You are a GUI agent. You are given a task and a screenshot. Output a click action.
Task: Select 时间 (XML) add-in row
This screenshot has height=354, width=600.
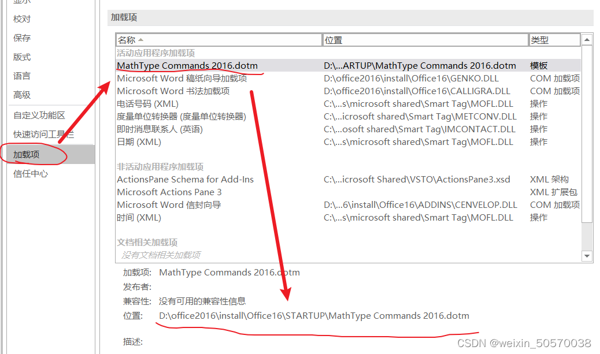348,218
